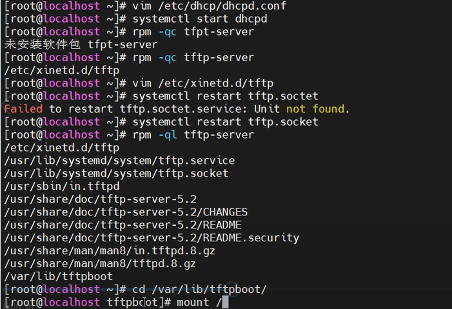Viewport: 452px width, 309px height.
Task: Click the 'vim /etc/xinetd.d/tftp' command
Action: pos(202,83)
